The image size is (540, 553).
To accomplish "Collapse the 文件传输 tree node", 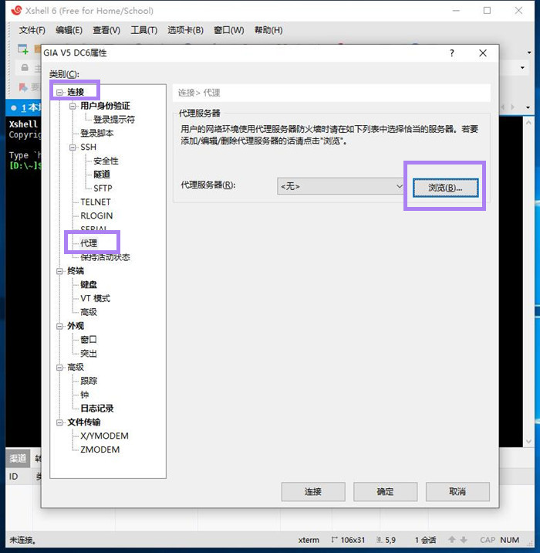I will point(59,422).
